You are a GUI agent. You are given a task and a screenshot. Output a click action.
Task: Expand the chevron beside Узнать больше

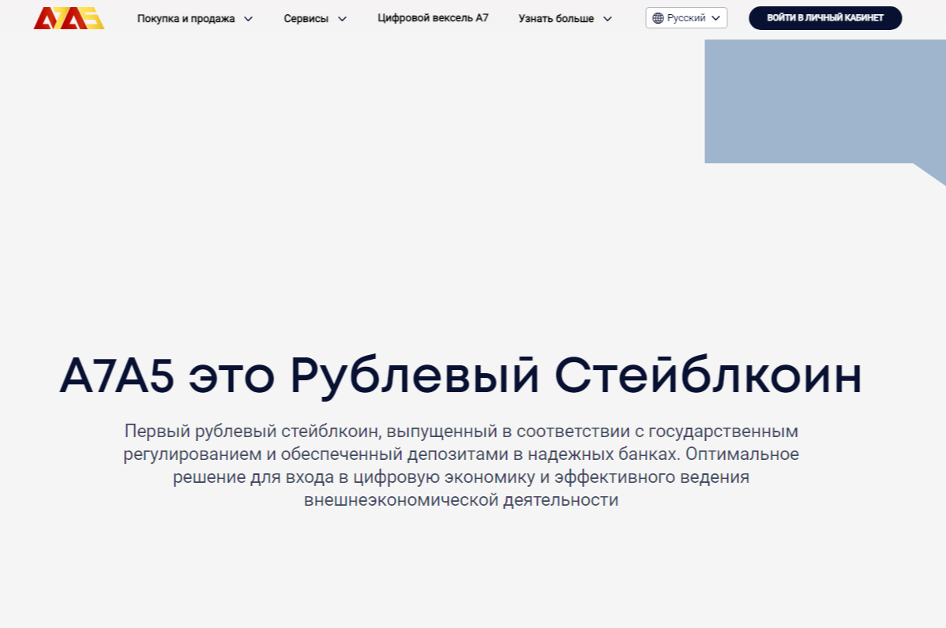[x=607, y=19]
